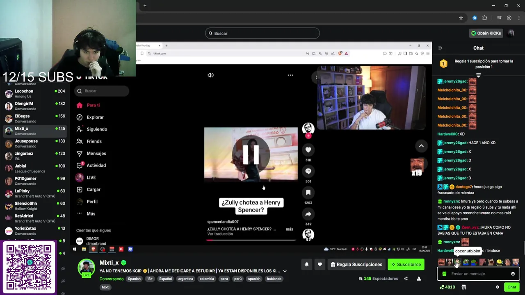
Task: Click the '18+' stream tag
Action: pyautogui.click(x=150, y=279)
